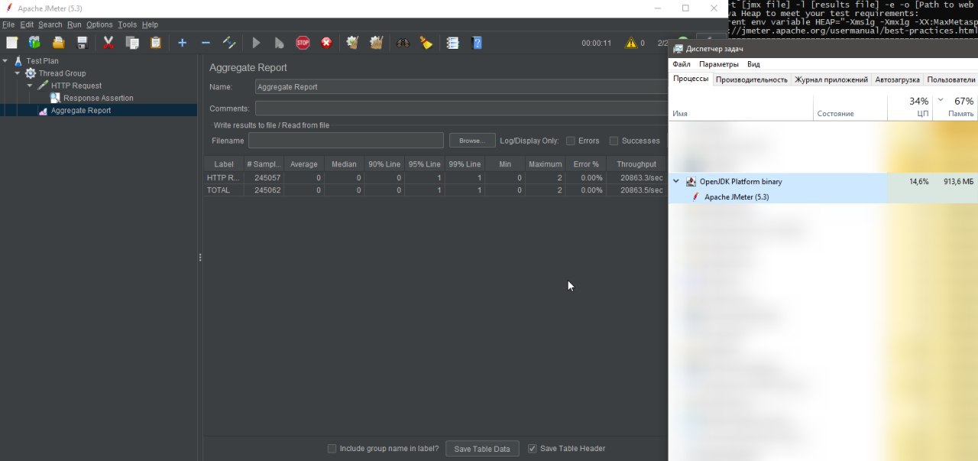
Task: Open the Options menu
Action: [x=99, y=24]
